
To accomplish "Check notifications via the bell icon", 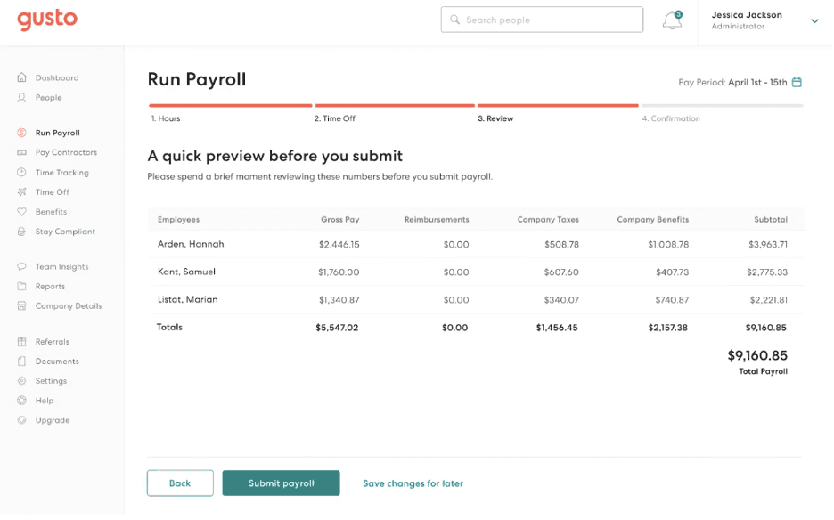I will pos(672,20).
